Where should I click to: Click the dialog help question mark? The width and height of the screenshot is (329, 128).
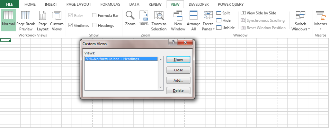pos(173,42)
